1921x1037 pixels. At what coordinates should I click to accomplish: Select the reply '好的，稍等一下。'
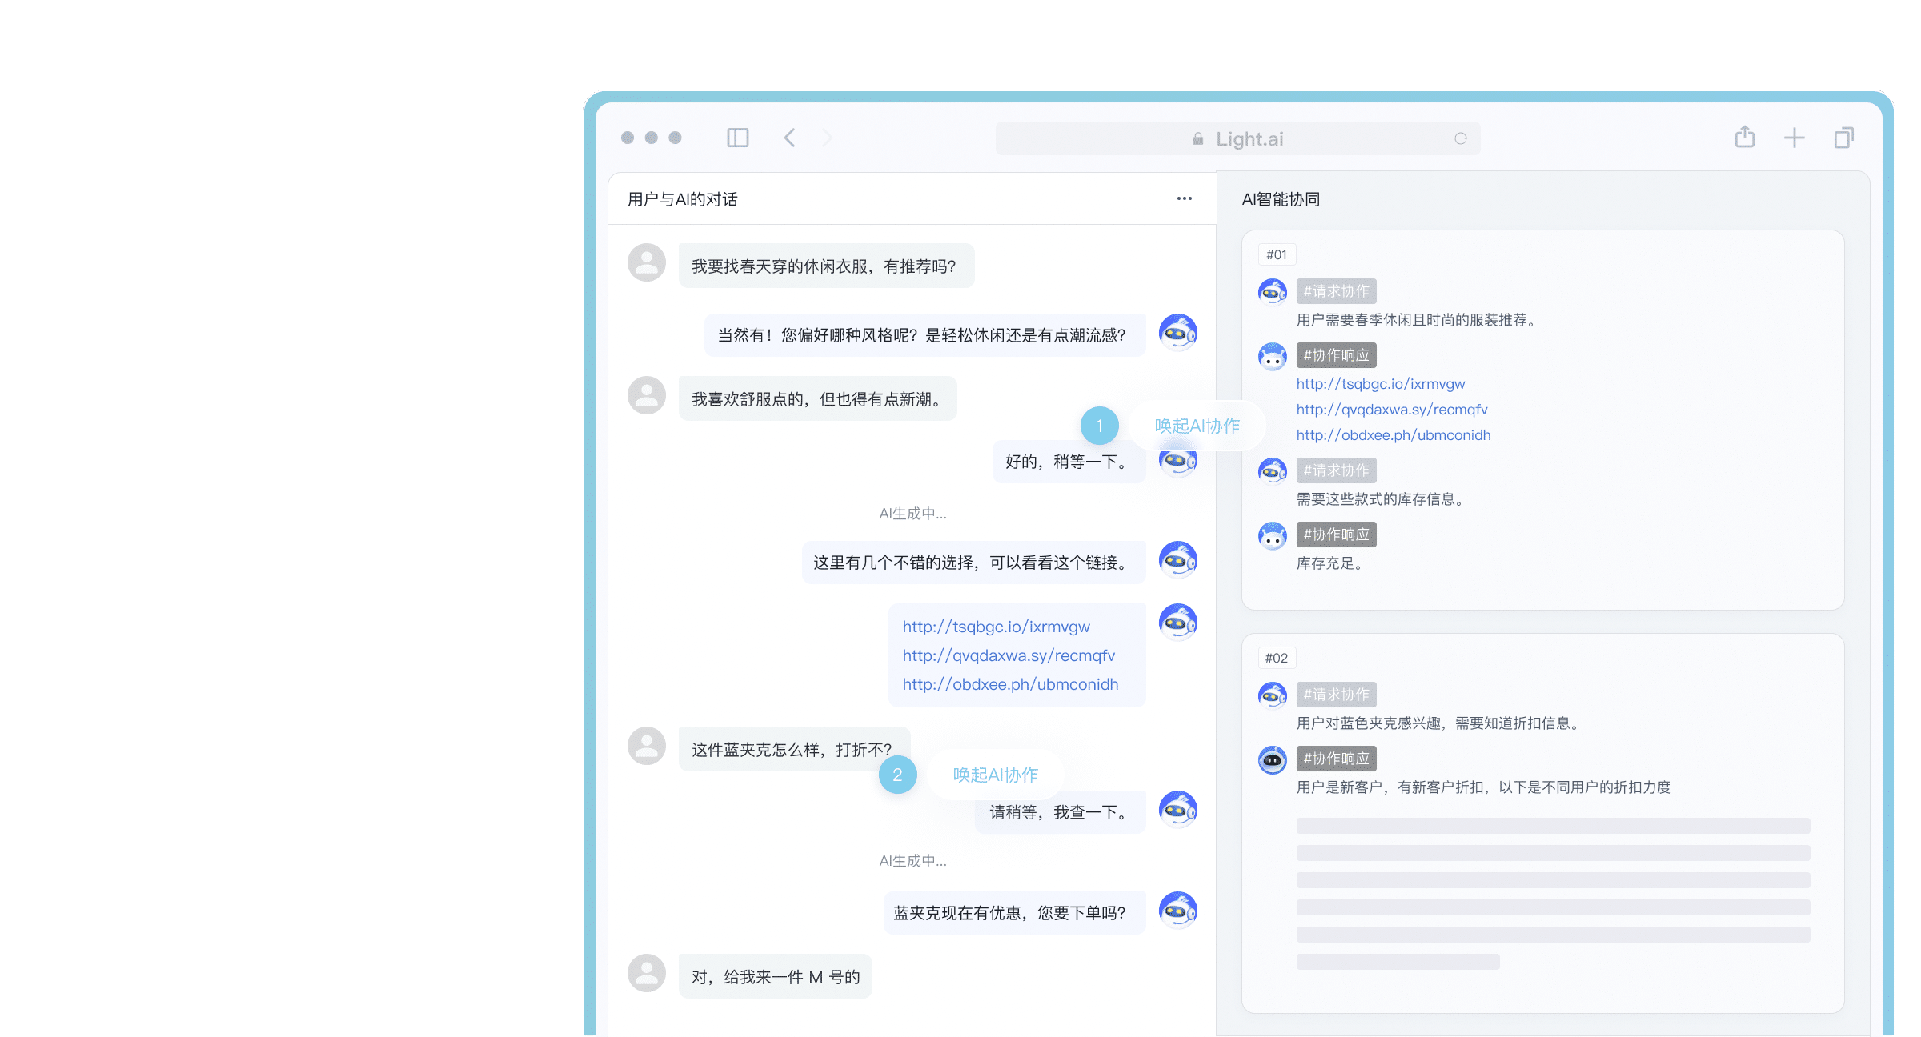click(1069, 462)
